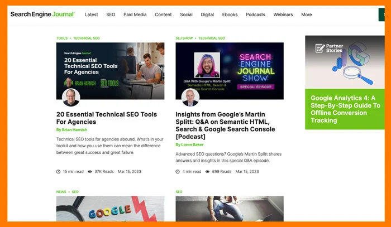Click Loren Baker's author avatar

click(190, 97)
